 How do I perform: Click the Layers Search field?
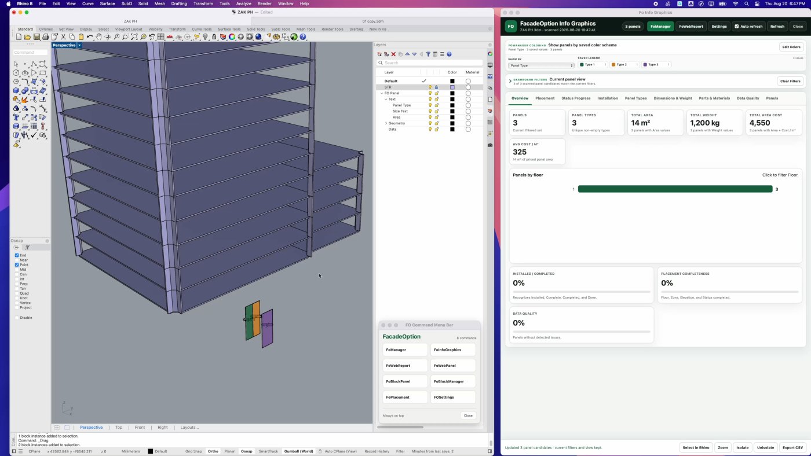click(429, 62)
